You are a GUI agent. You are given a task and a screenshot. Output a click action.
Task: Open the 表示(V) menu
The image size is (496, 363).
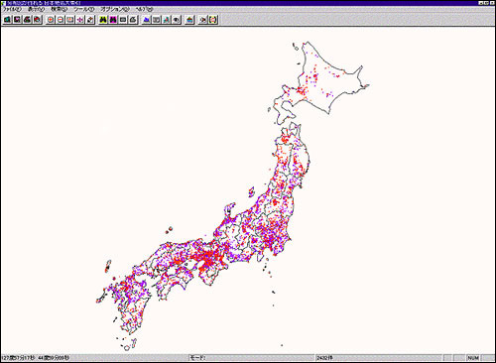point(36,9)
